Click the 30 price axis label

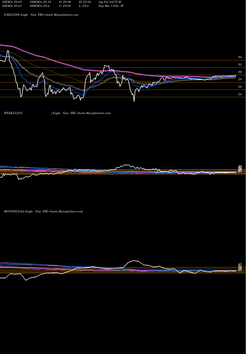click(240, 72)
